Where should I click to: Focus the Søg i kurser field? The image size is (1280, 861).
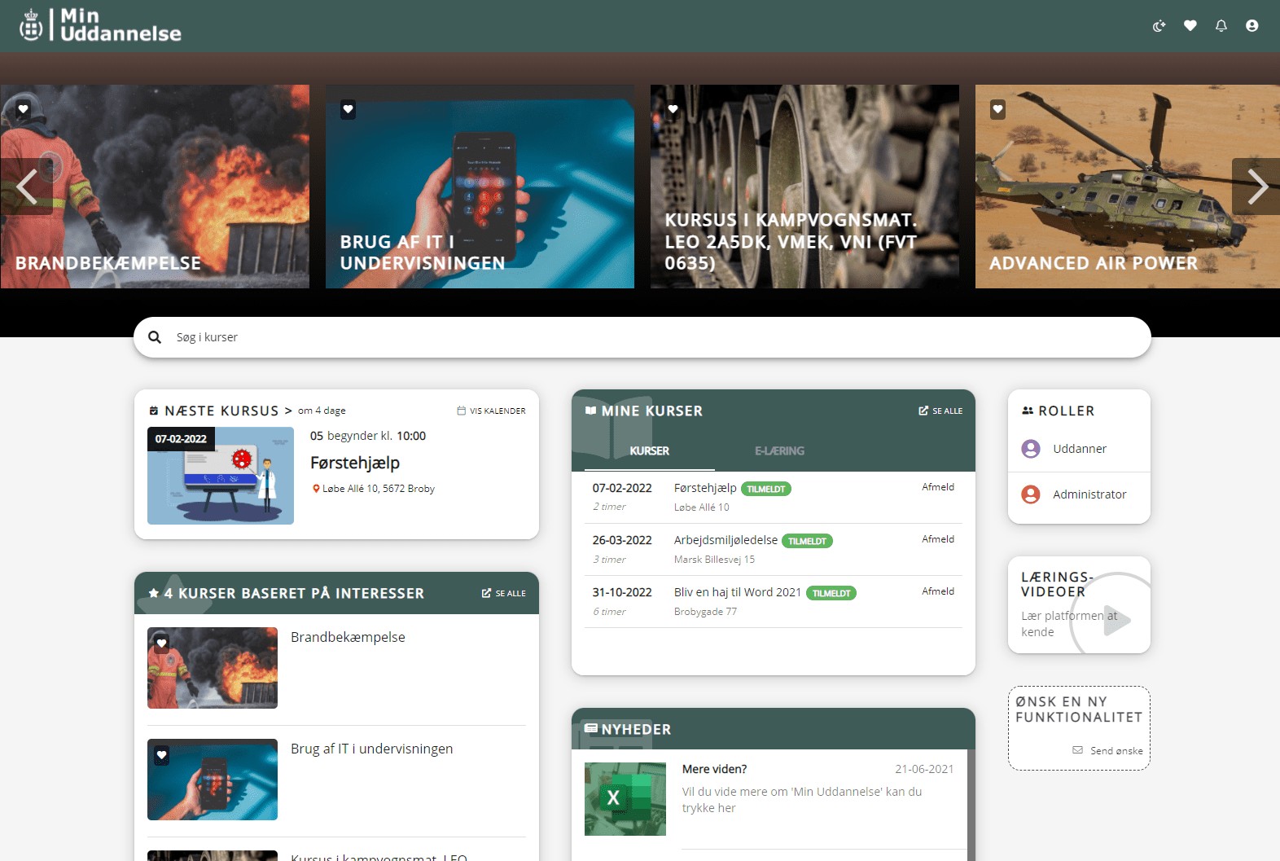(642, 337)
